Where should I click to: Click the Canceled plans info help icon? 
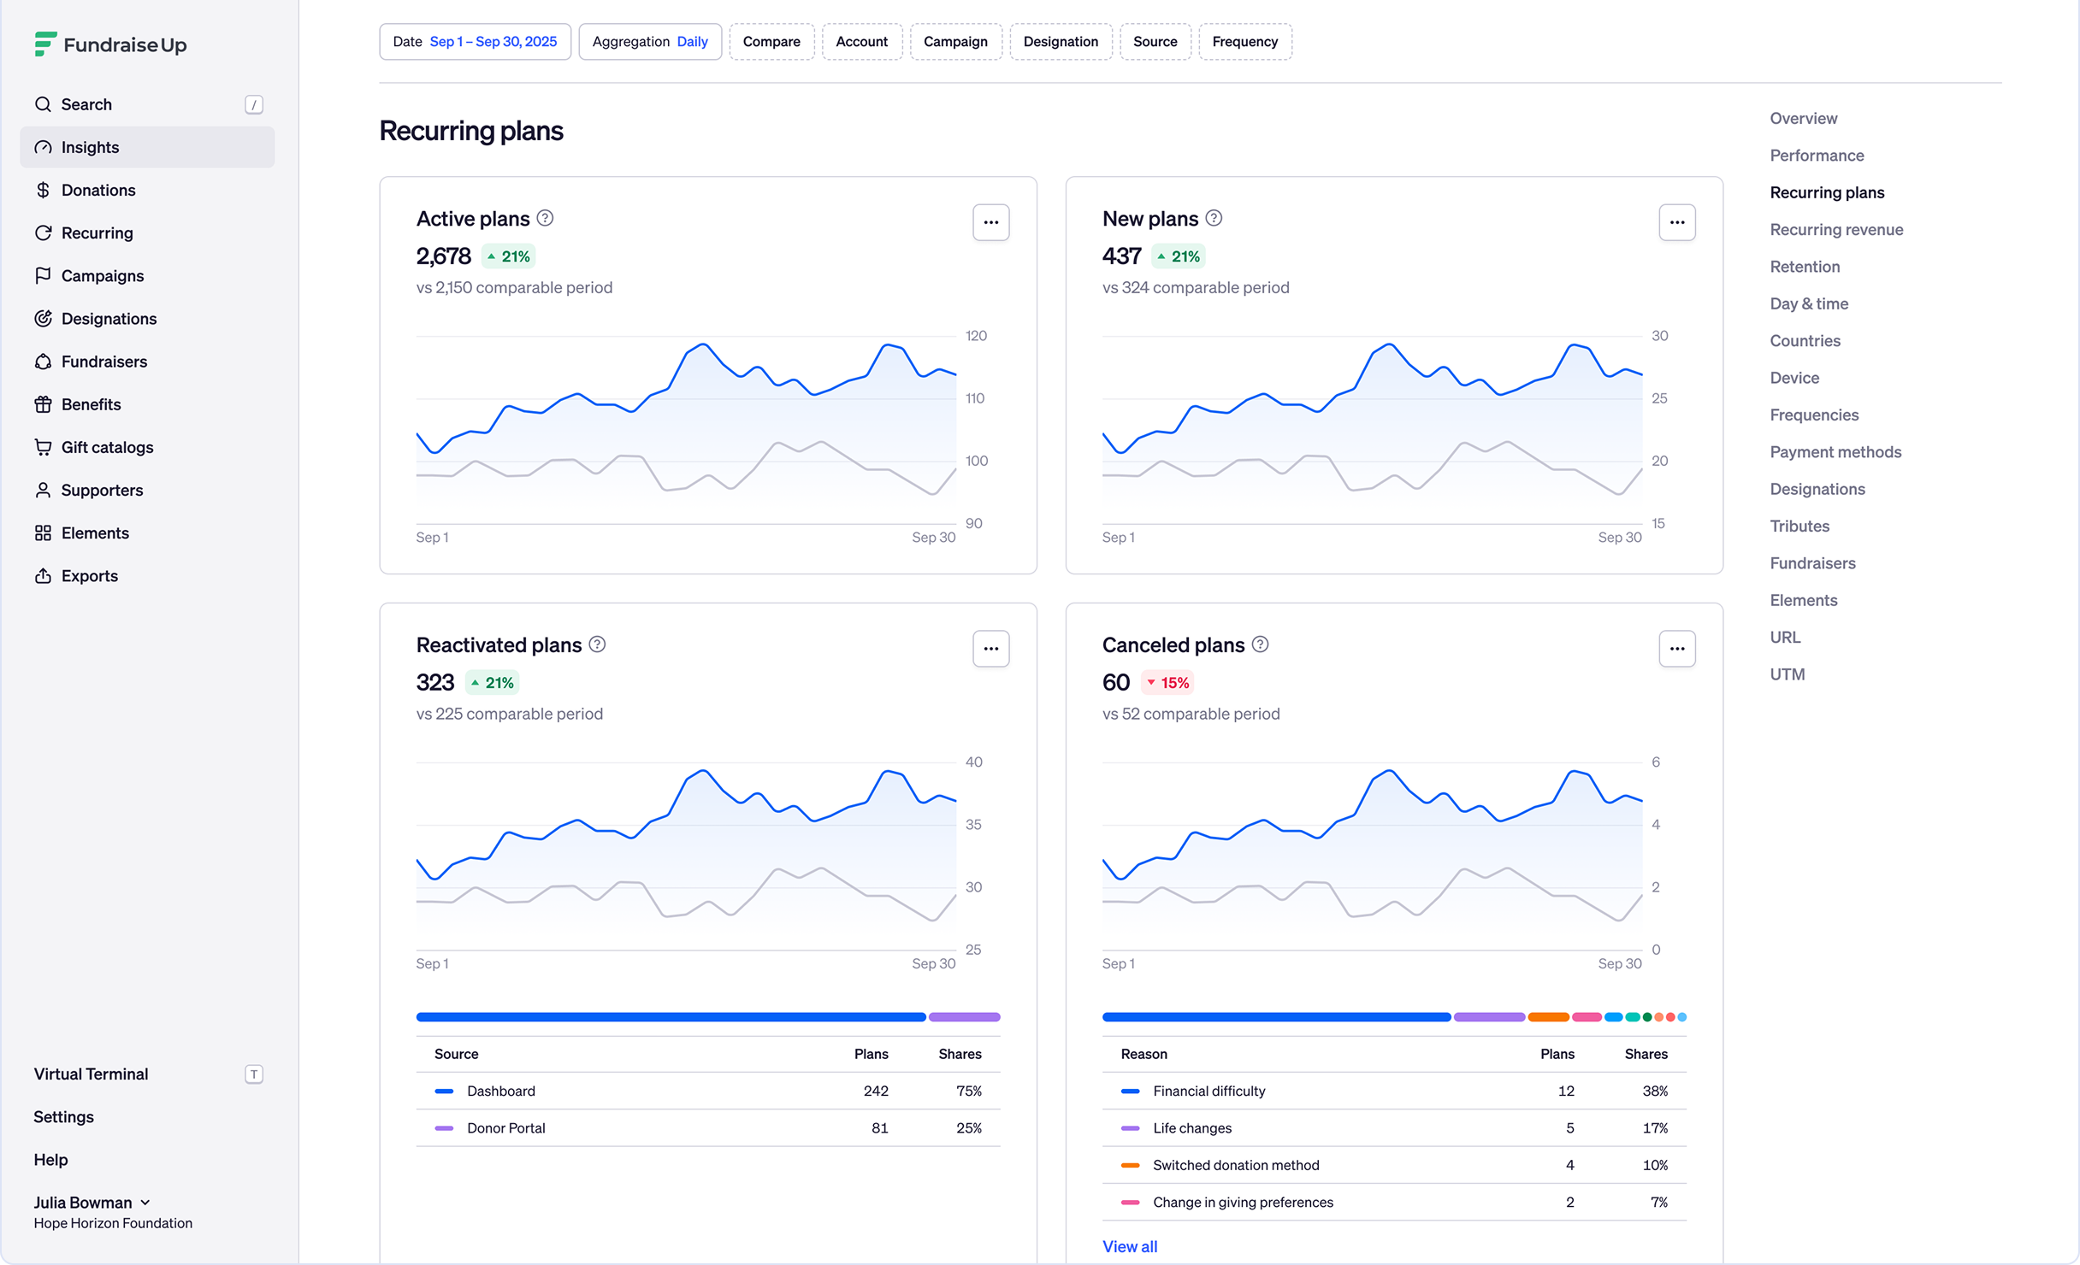(x=1260, y=644)
